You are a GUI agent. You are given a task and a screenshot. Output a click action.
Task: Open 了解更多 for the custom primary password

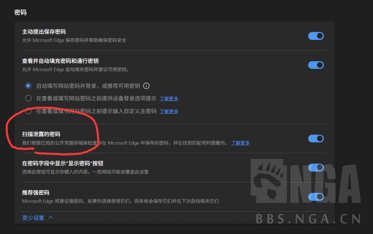169,111
